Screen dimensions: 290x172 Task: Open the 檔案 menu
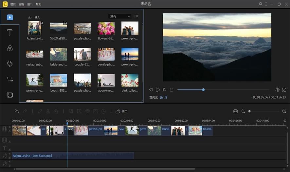pos(13,4)
